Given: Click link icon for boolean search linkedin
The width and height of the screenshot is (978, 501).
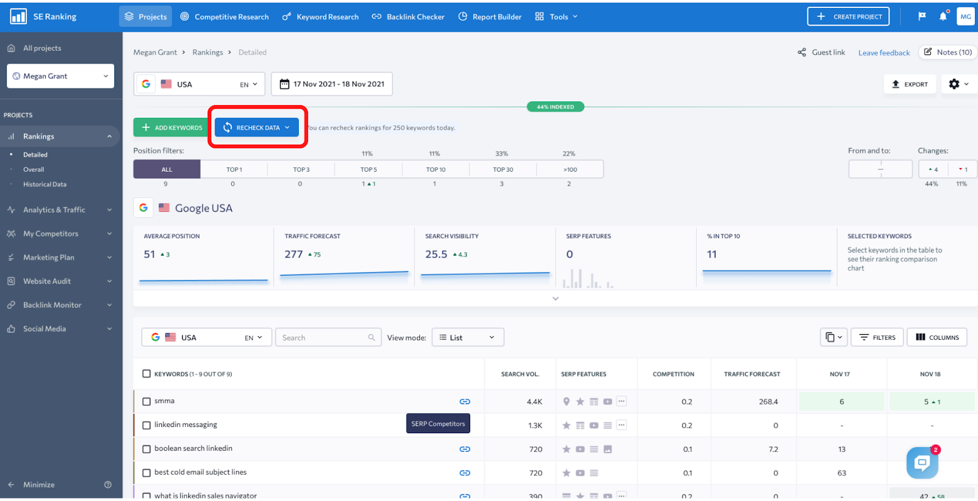Looking at the screenshot, I should [x=465, y=449].
